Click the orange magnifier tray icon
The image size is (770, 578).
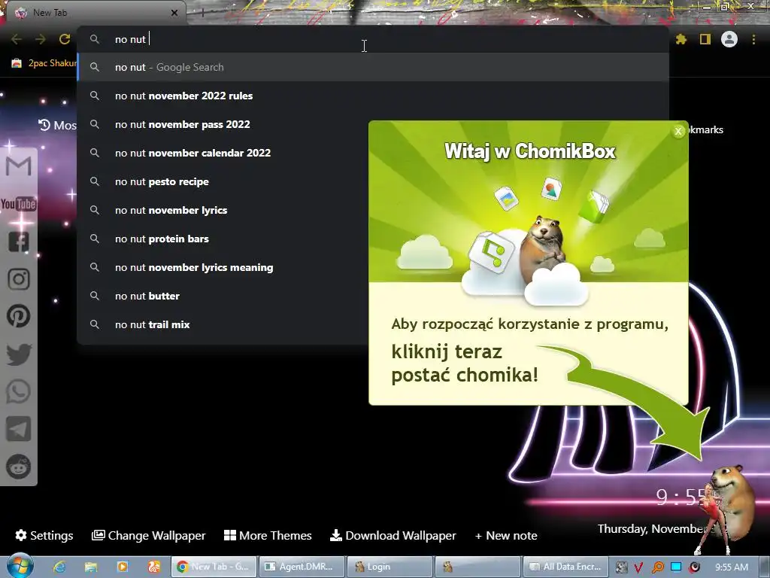click(657, 567)
